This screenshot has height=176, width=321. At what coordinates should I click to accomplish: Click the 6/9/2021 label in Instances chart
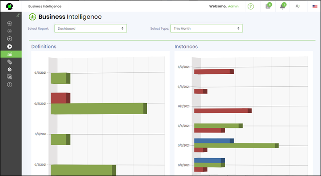(x=183, y=67)
